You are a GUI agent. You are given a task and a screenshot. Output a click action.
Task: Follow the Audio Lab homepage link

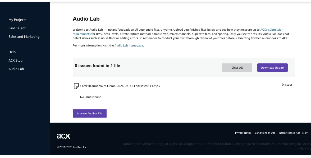click(x=129, y=45)
